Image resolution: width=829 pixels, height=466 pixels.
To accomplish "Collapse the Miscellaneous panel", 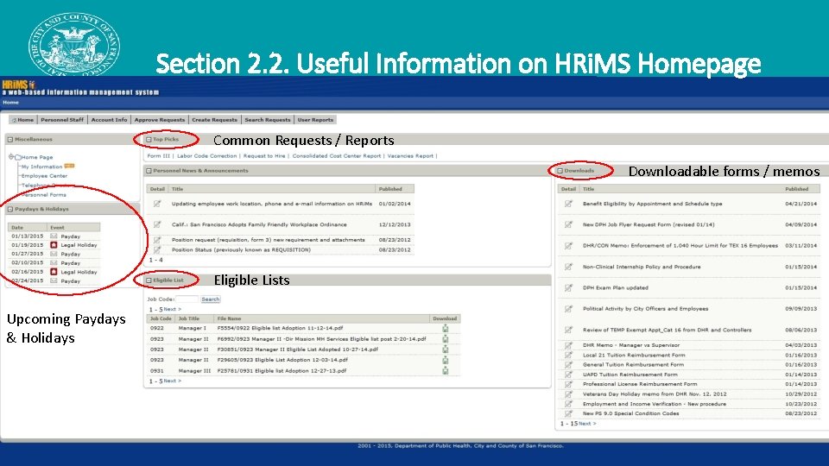I will 10,140.
